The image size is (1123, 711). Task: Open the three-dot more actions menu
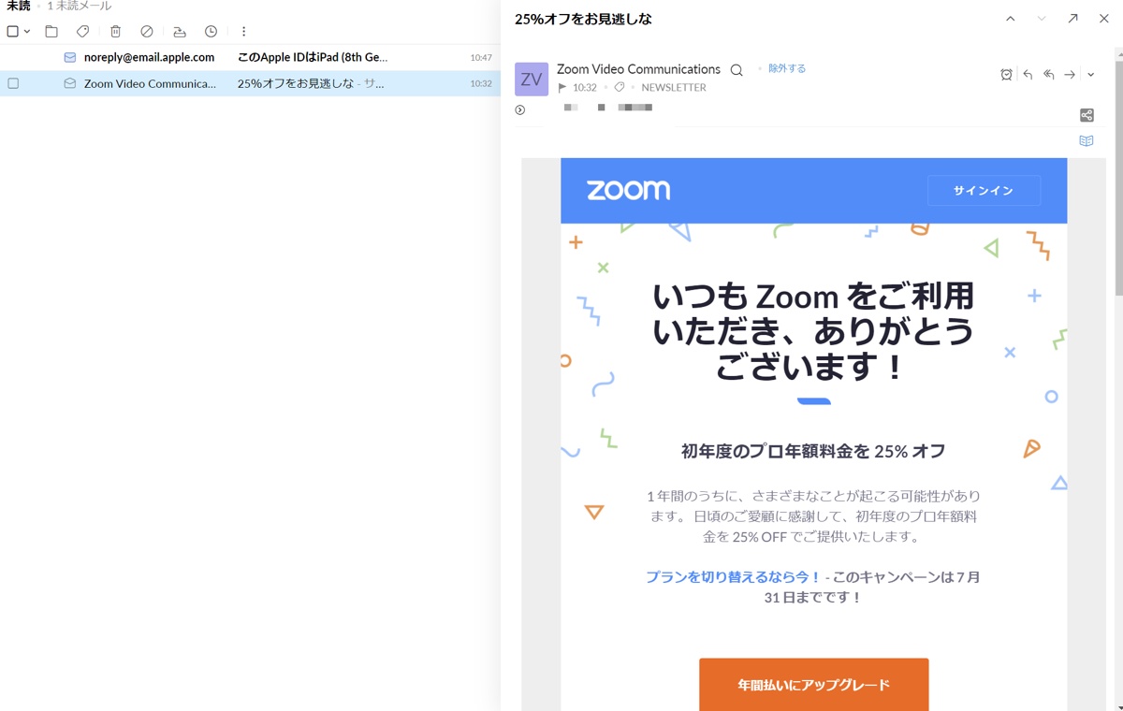click(x=243, y=31)
